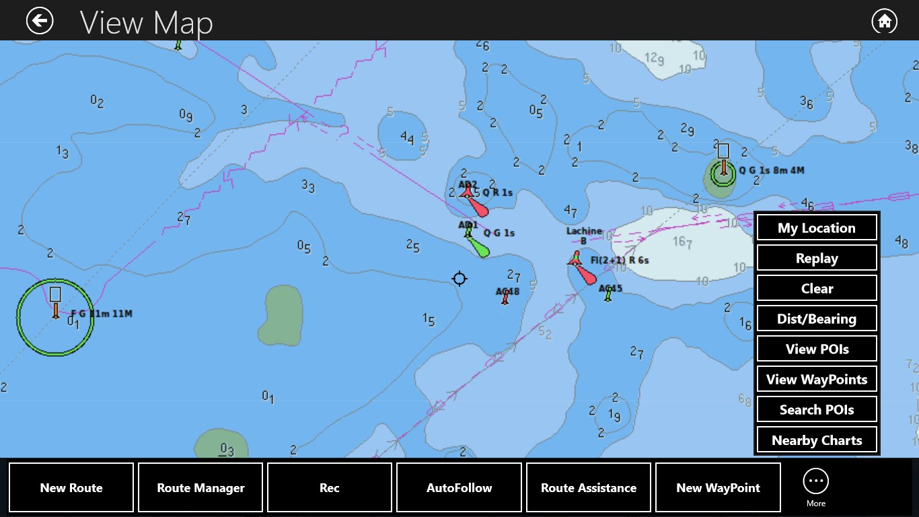Image resolution: width=919 pixels, height=517 pixels.
Task: Open the Dist/Bearing tool
Action: pyautogui.click(x=817, y=318)
